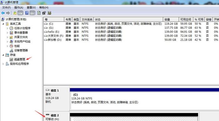Toggle the Show/Hide action pane icon

[x=32, y=13]
